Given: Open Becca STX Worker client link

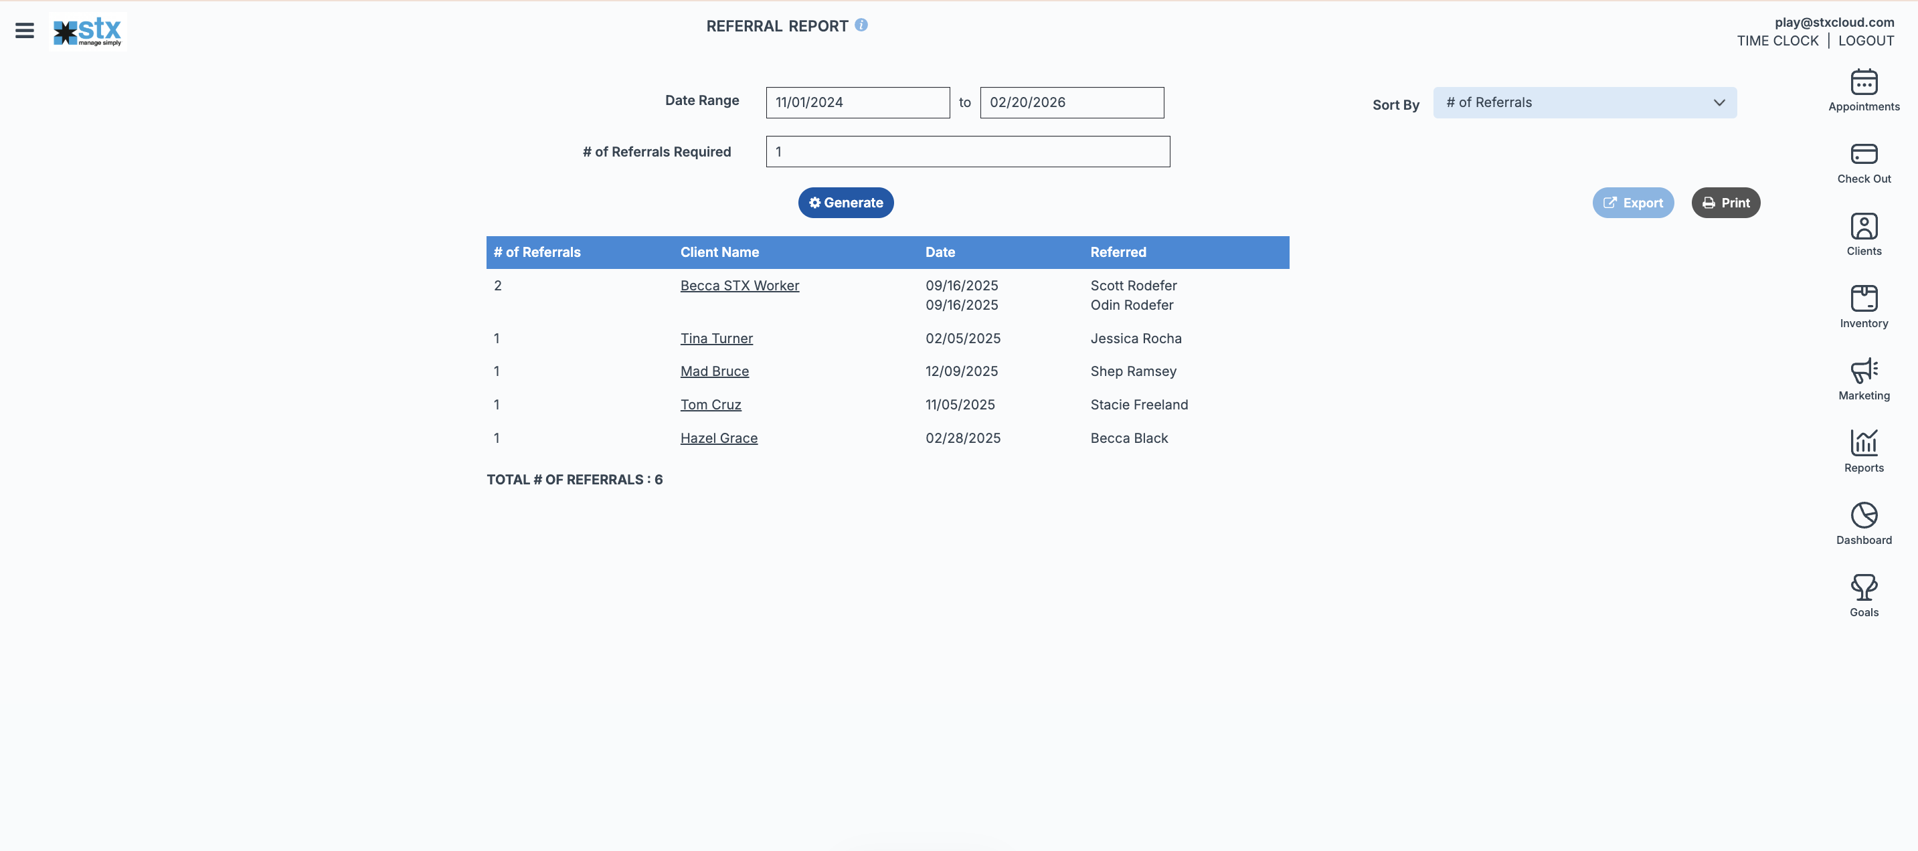Looking at the screenshot, I should [x=739, y=286].
